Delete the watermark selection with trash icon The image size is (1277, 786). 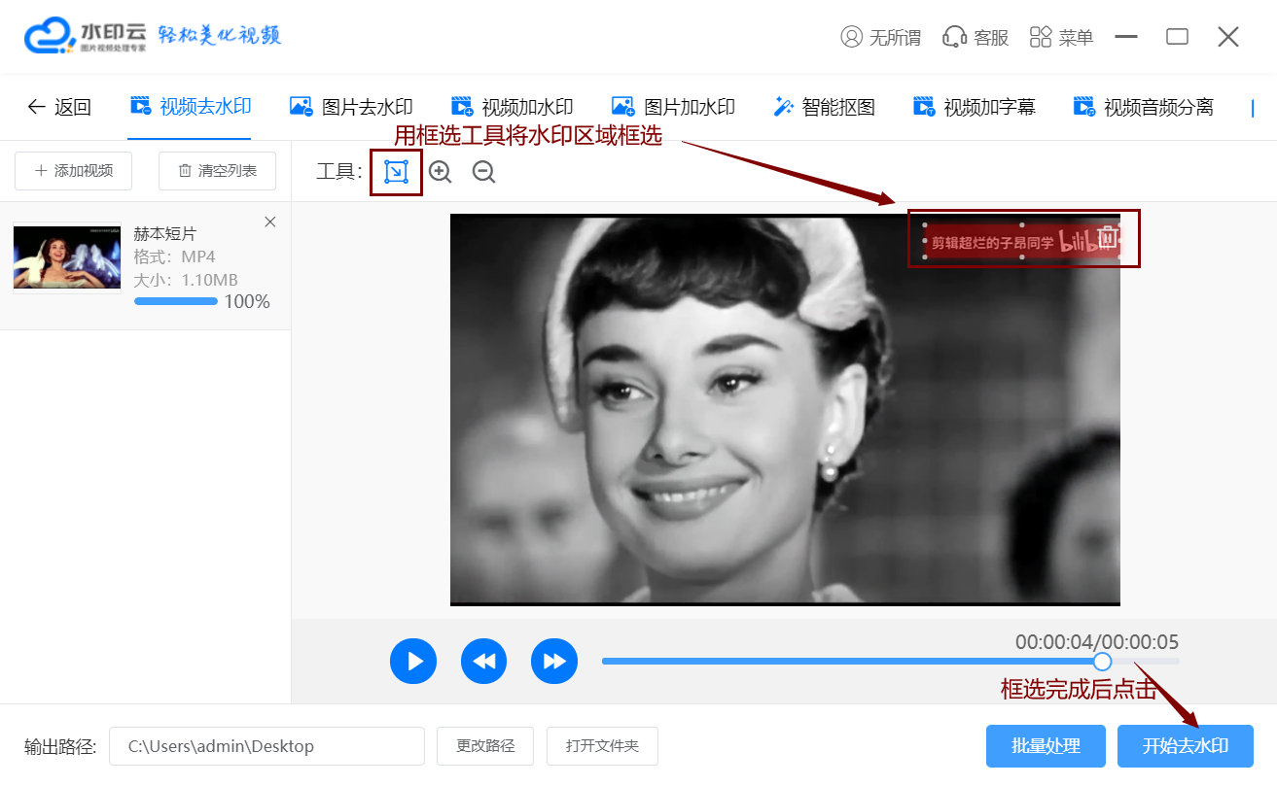(x=1107, y=236)
